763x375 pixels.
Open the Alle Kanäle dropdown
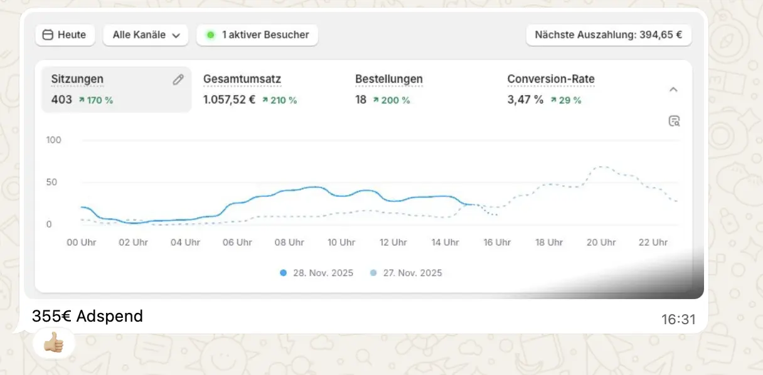[x=146, y=35]
